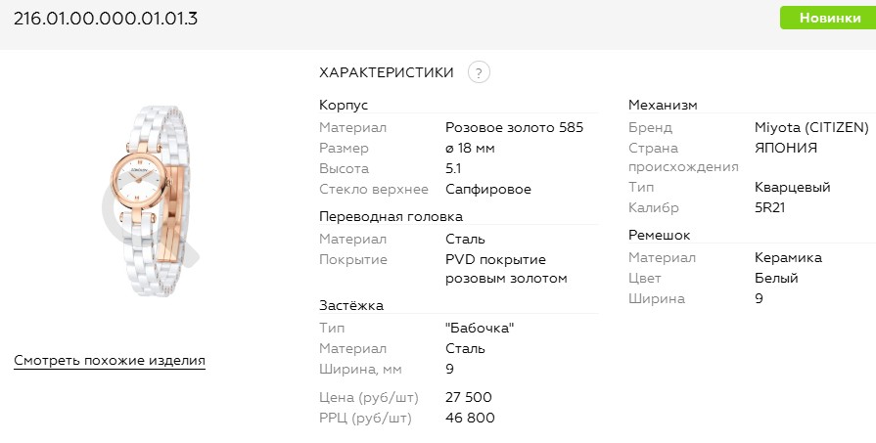Image resolution: width=876 pixels, height=443 pixels.
Task: Click the Ремешок section header
Action: coord(660,236)
